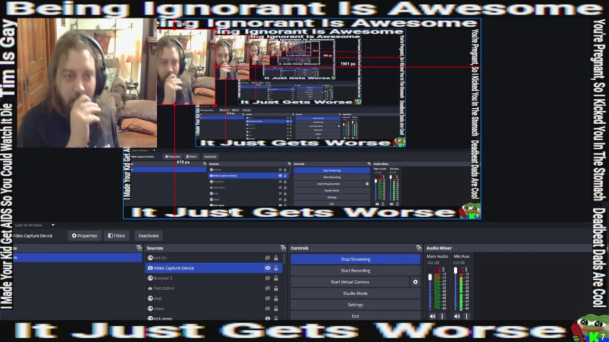Toggle lock on chat source

coord(275,298)
